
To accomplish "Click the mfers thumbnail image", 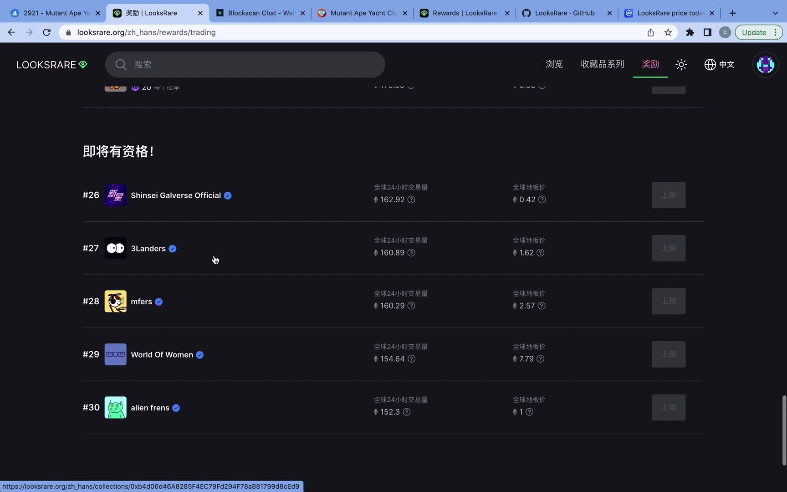I will point(115,302).
